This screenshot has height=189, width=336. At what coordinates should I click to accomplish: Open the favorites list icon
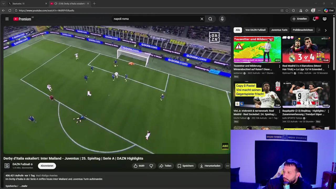tap(307, 10)
